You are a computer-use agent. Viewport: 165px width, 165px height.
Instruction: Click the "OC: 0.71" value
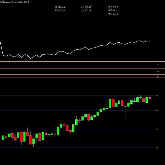(x=113, y=7)
